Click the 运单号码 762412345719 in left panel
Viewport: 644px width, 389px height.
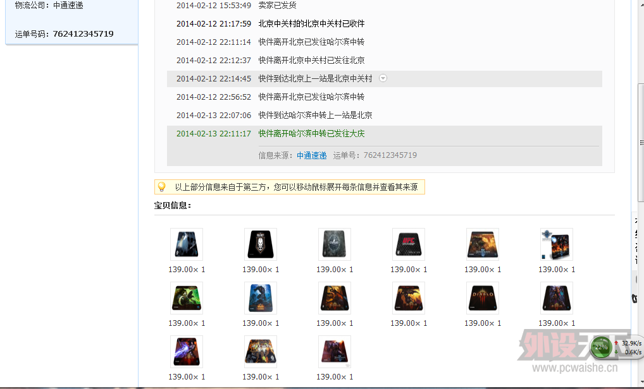pyautogui.click(x=64, y=34)
